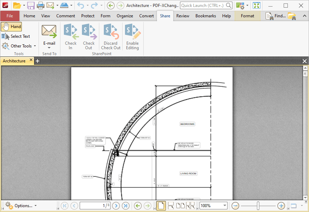Open the zoom level 100% dropdown

[x=225, y=206]
